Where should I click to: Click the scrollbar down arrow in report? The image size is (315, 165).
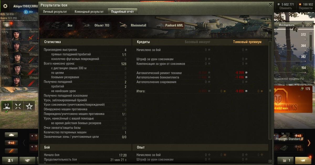270,161
